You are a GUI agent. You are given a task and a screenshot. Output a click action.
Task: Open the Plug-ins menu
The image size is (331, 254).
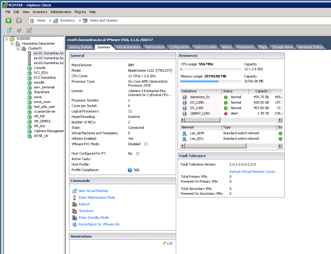[80, 12]
